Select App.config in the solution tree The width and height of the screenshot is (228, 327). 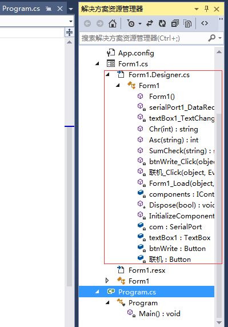click(x=136, y=53)
